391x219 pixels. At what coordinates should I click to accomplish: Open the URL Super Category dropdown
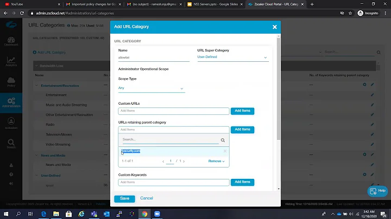[233, 57]
